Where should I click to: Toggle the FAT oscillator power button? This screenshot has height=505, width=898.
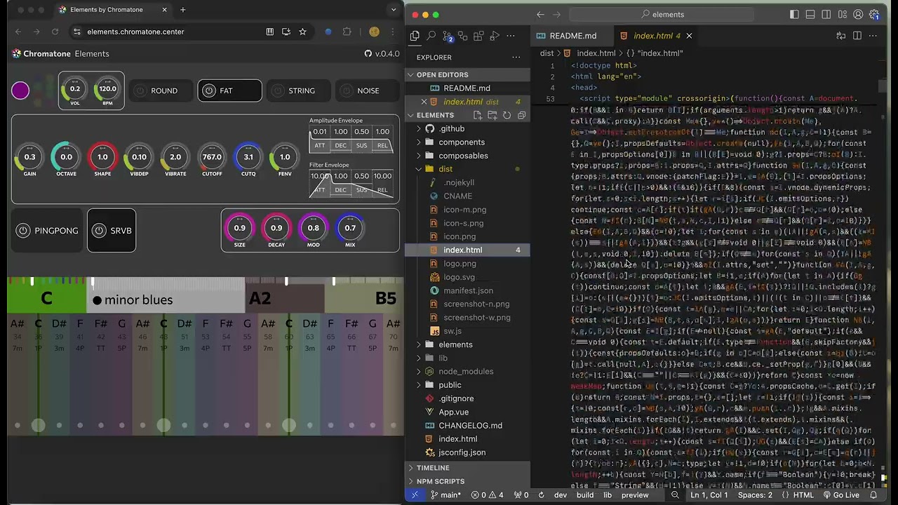208,90
